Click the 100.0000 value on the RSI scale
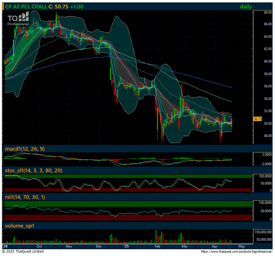This screenshot has width=275, height=256. [265, 203]
